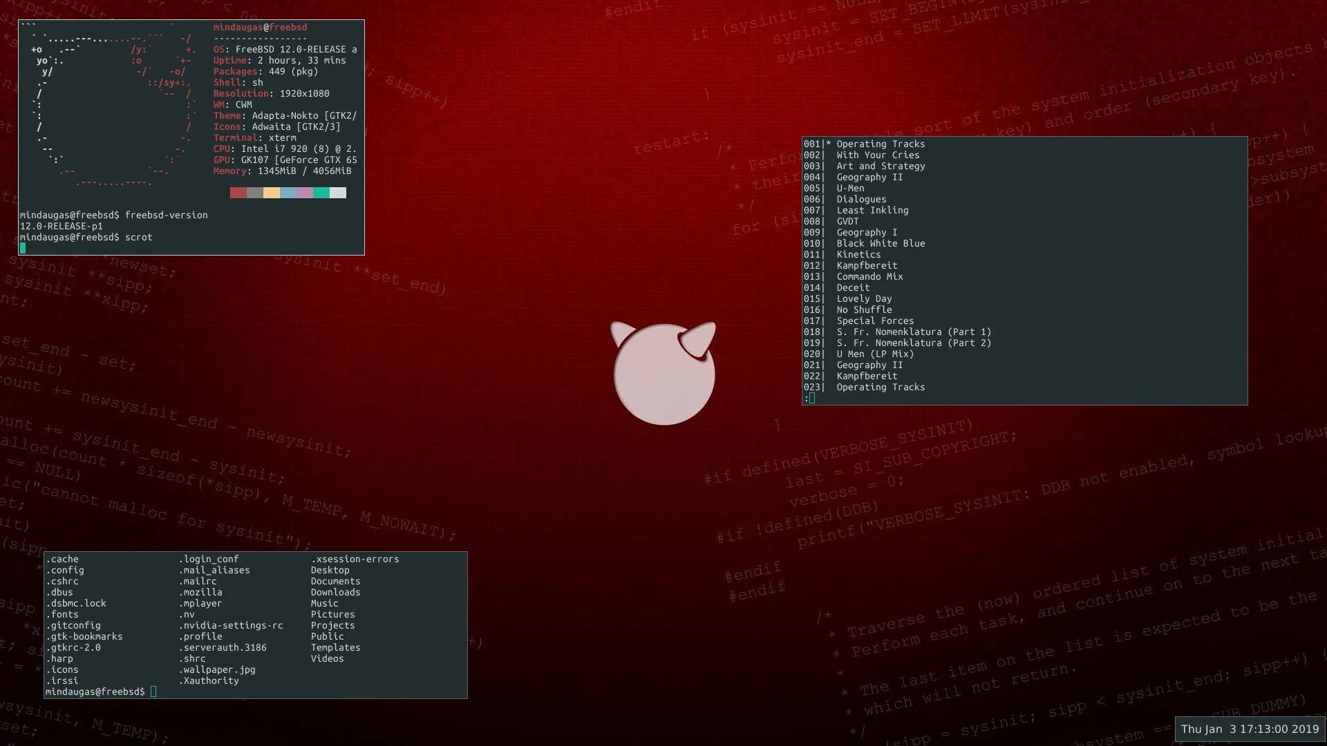Image resolution: width=1327 pixels, height=746 pixels.
Task: Click the .gtk-bookmarks entry in file listing
Action: click(84, 637)
